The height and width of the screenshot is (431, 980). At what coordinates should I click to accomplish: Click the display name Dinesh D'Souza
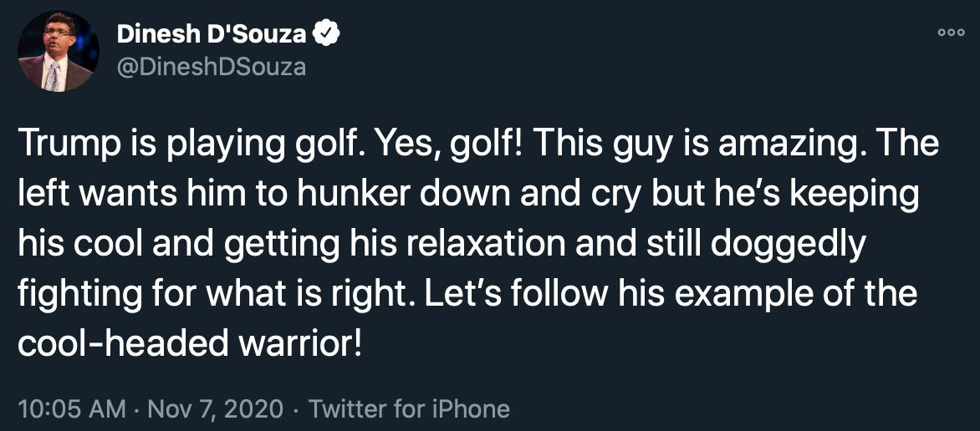click(x=212, y=36)
